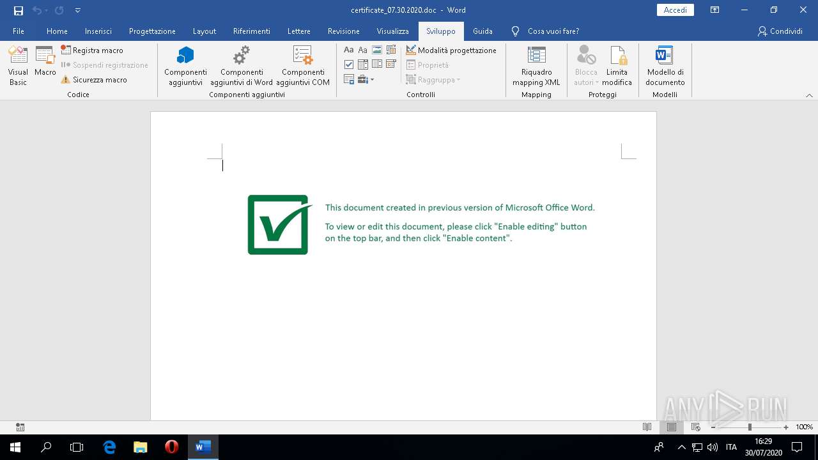This screenshot has width=818, height=460.
Task: Switch to Visualizza tab
Action: 393,31
